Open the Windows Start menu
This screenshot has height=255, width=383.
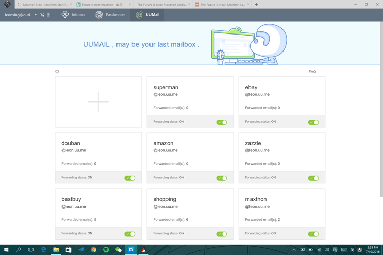coord(6,250)
